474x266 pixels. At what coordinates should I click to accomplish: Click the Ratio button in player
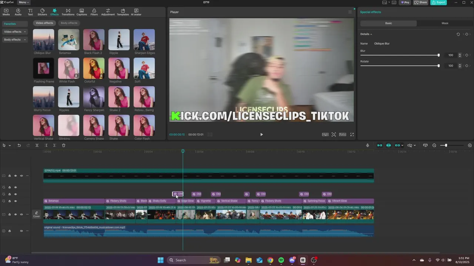[343, 134]
